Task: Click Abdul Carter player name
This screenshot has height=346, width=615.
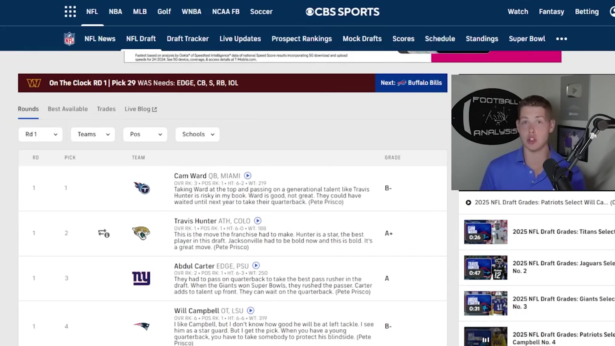Action: pyautogui.click(x=194, y=266)
